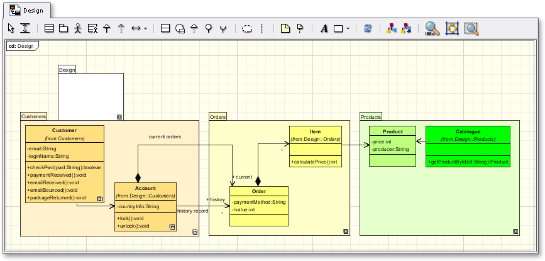Click the blue refresh arrows icon
This screenshot has width=545, height=261.
[x=368, y=28]
